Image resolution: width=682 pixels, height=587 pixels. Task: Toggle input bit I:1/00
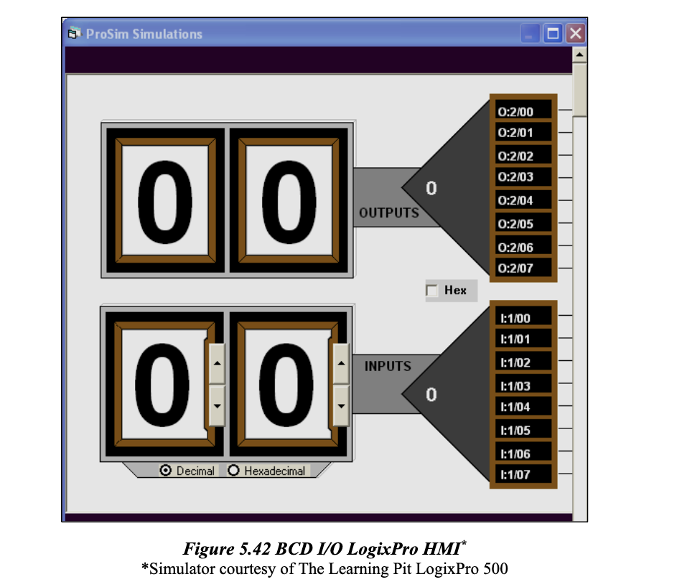point(522,316)
